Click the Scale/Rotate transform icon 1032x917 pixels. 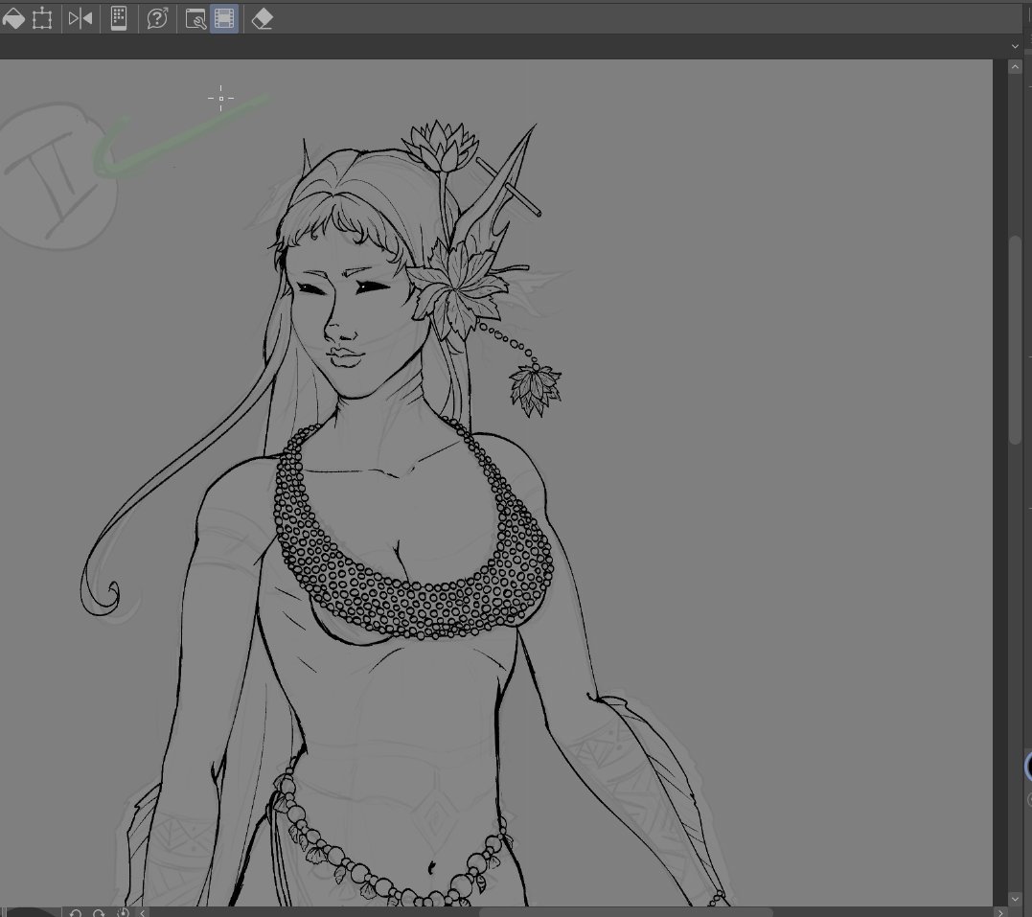click(42, 18)
